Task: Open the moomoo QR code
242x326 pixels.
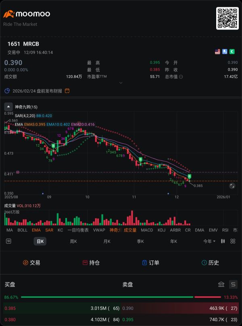Action: click(227, 19)
